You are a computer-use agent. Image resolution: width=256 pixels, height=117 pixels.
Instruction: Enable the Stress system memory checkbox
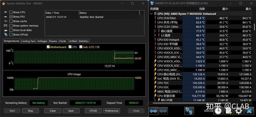click(x=11, y=26)
